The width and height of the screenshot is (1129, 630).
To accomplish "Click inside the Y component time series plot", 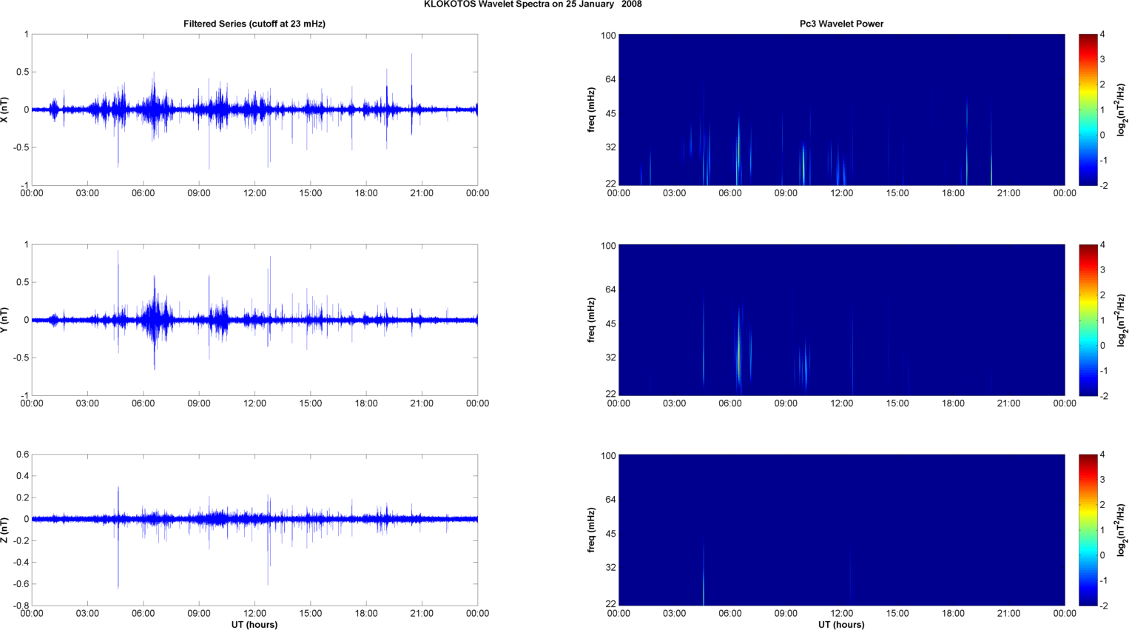I will pyautogui.click(x=255, y=320).
